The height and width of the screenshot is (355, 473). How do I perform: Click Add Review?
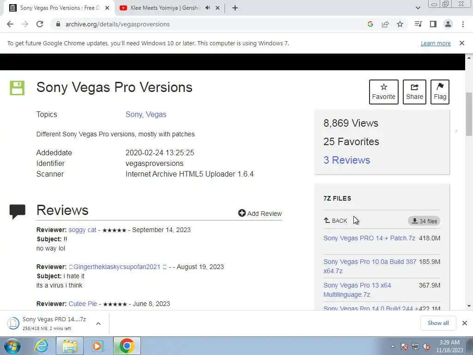click(260, 214)
